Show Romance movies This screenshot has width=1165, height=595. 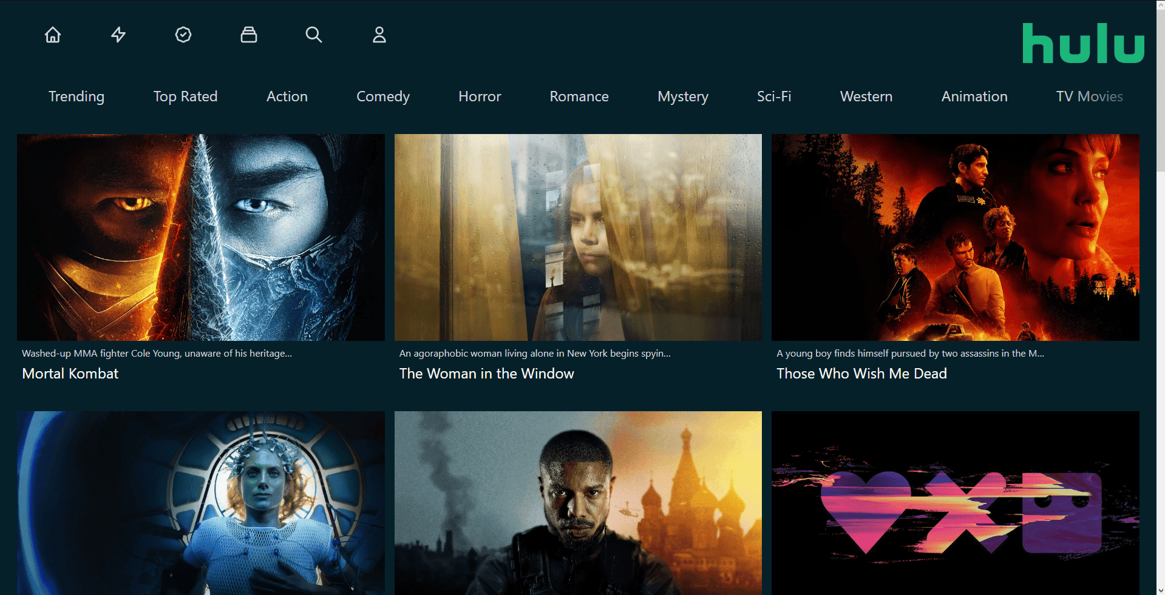point(579,96)
